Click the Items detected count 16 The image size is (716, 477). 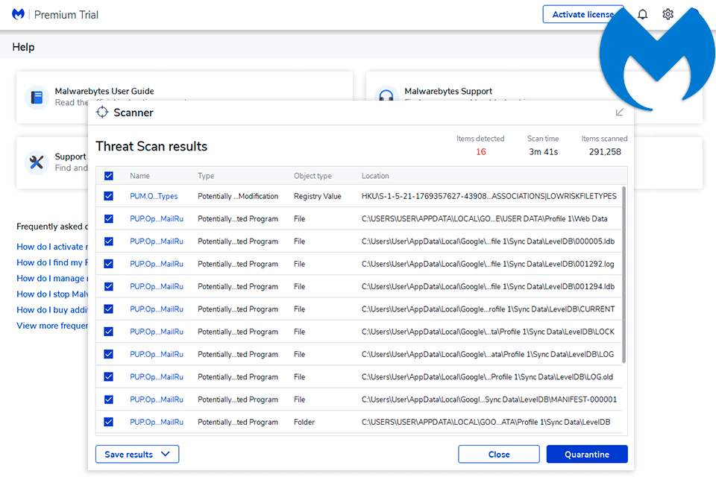point(481,152)
